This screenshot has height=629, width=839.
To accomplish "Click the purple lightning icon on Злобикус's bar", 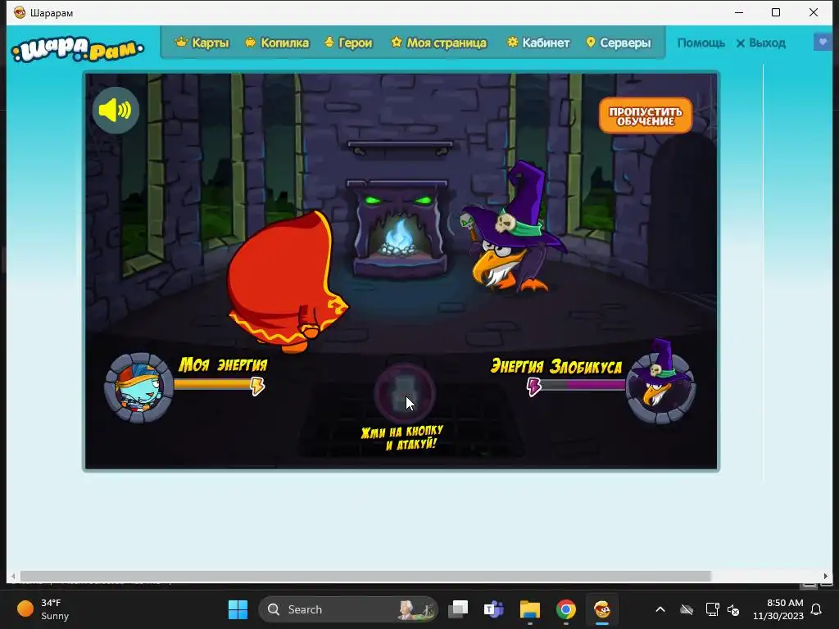I will [x=534, y=387].
